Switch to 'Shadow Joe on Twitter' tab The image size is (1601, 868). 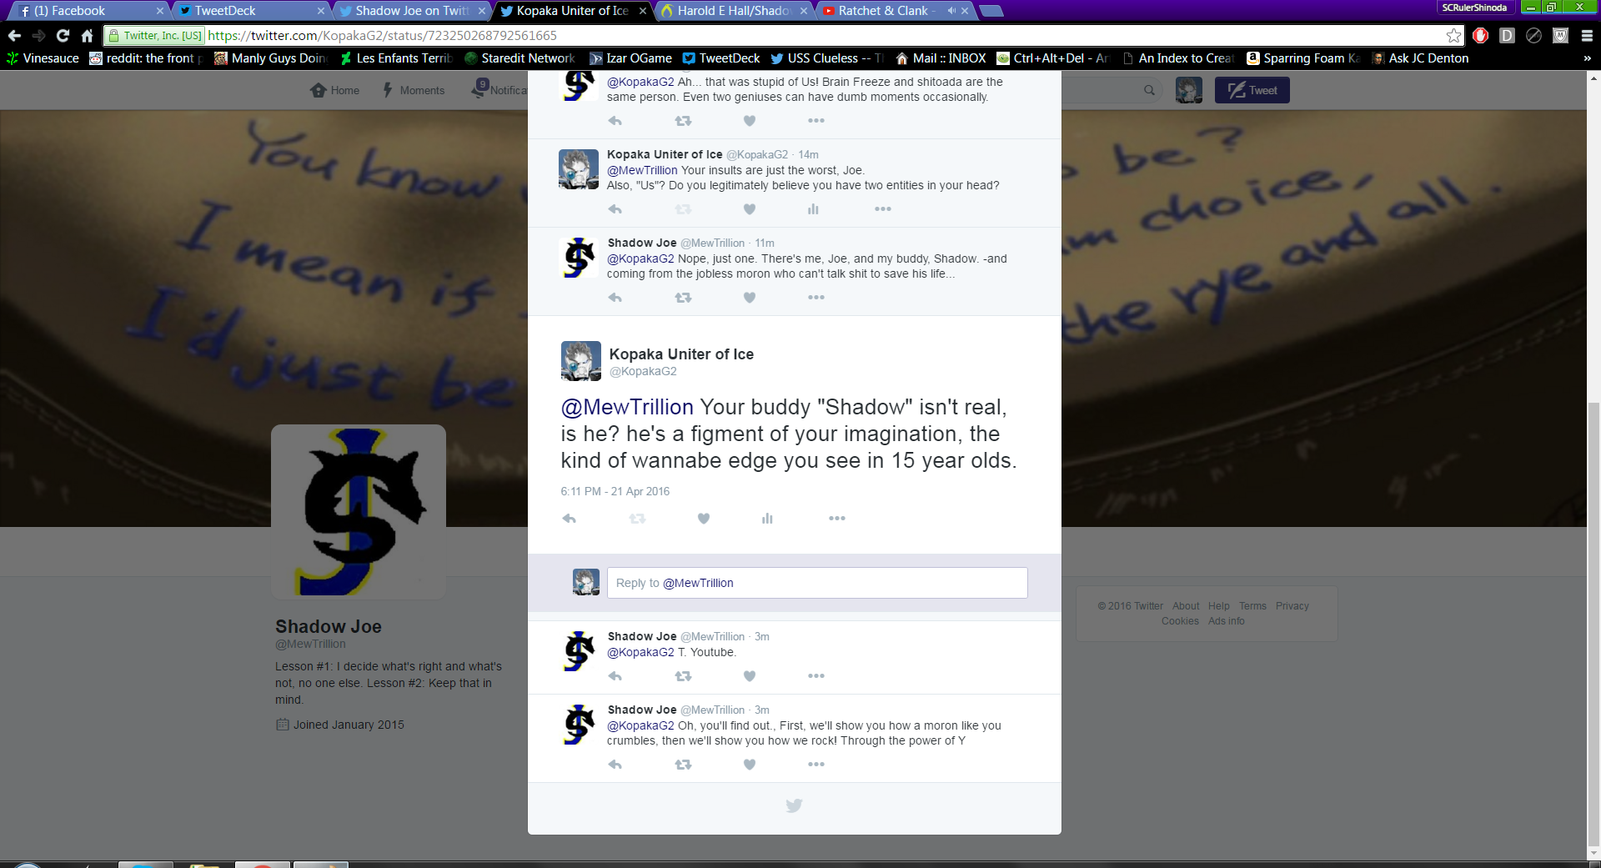[412, 11]
